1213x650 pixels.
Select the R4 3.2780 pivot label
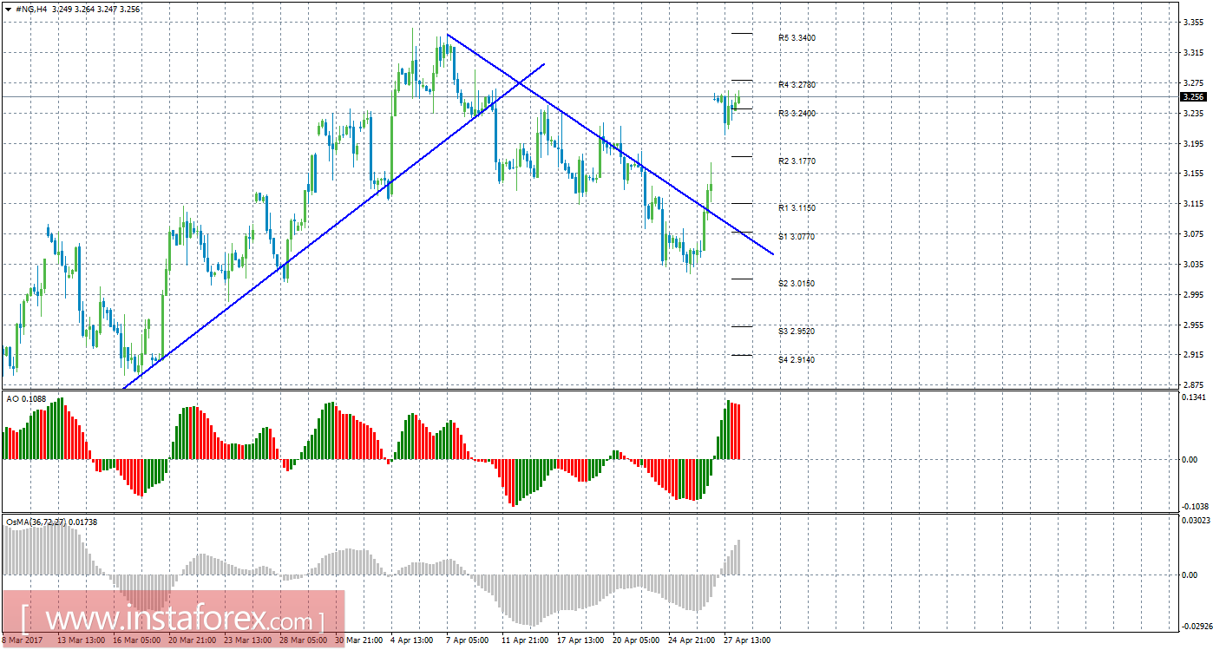(x=797, y=85)
